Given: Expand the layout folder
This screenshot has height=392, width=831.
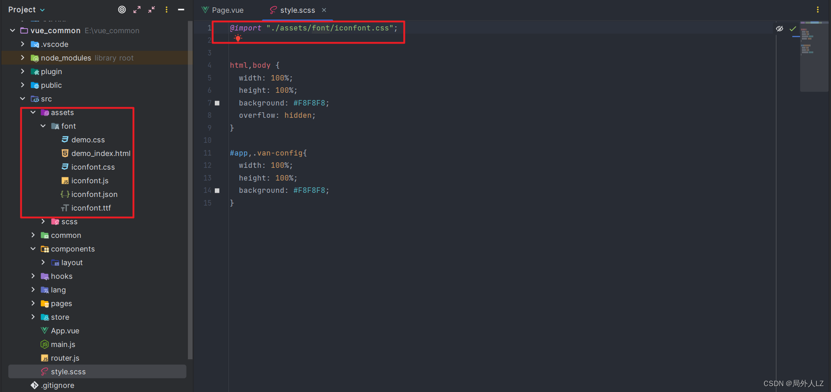Looking at the screenshot, I should coord(43,262).
